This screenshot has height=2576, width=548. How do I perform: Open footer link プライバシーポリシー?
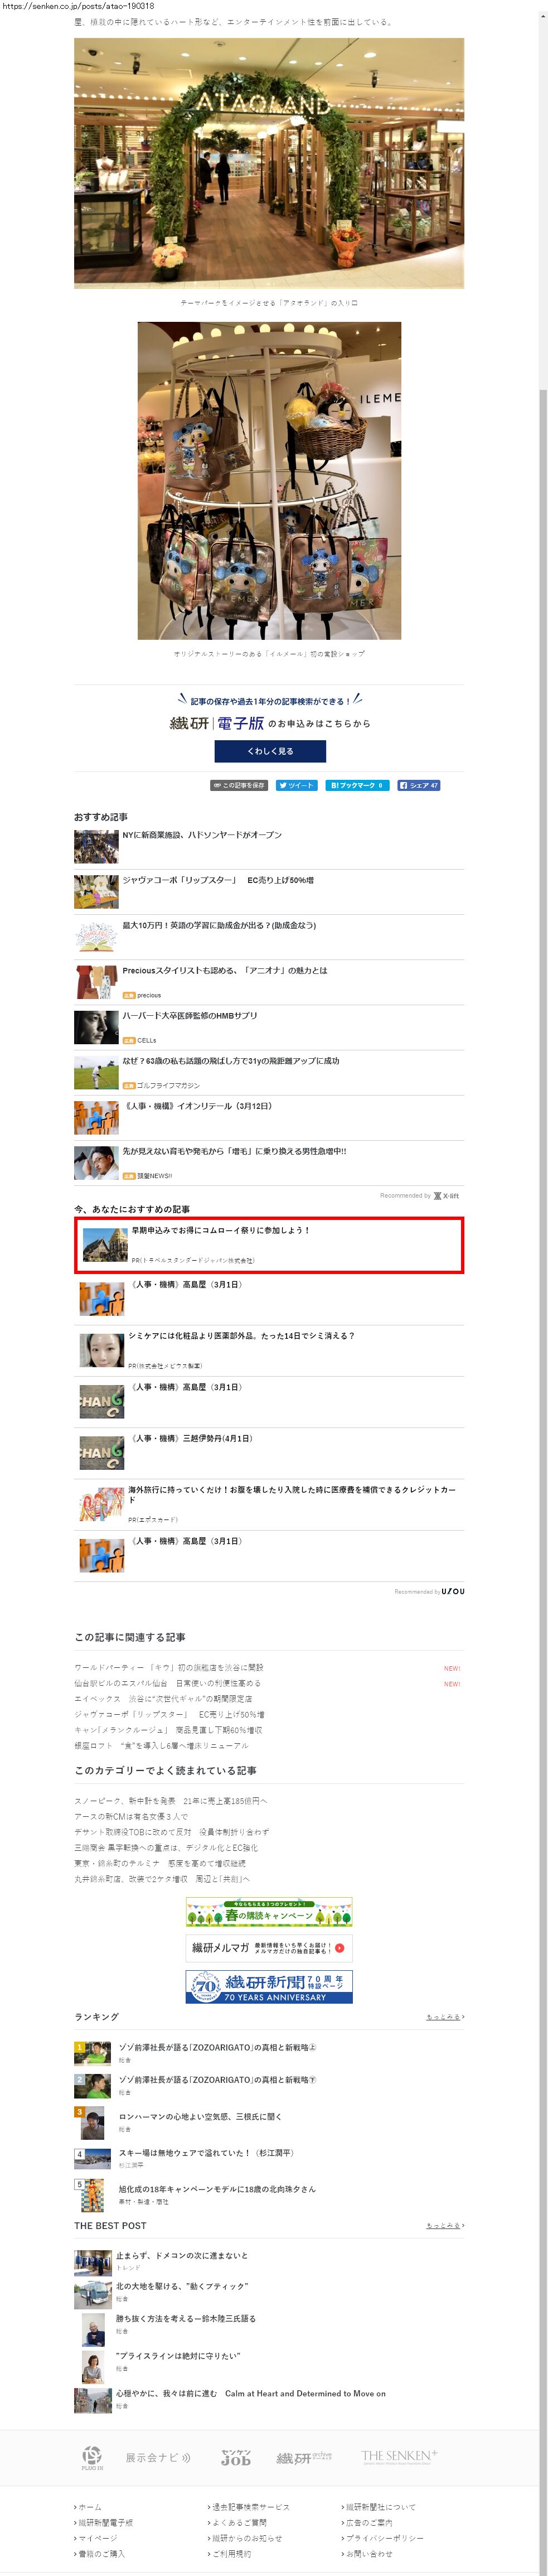point(383,2538)
